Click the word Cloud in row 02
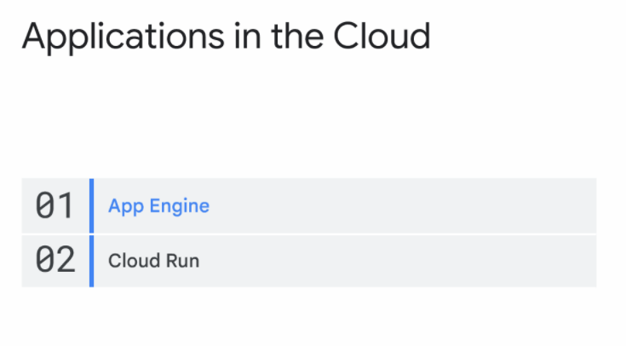 (x=135, y=261)
